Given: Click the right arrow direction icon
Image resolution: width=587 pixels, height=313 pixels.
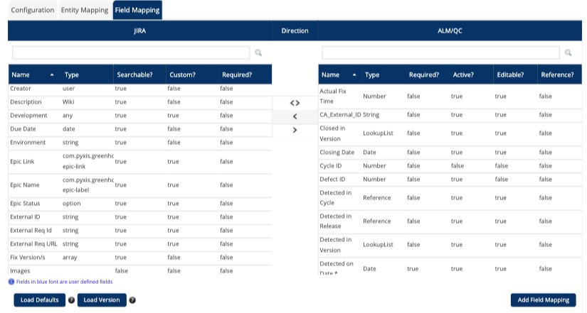Looking at the screenshot, I should coord(295,130).
